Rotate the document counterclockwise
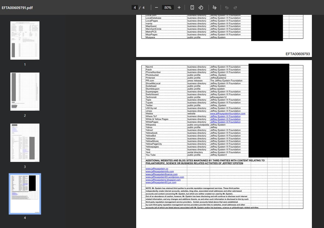Screen dimensions: 324x228 (201, 8)
